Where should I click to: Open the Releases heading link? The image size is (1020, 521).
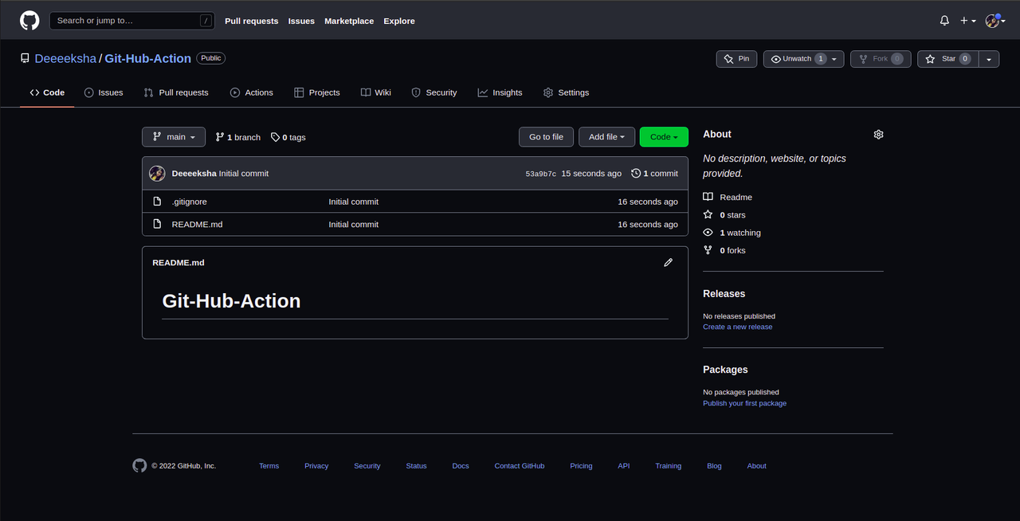(724, 294)
